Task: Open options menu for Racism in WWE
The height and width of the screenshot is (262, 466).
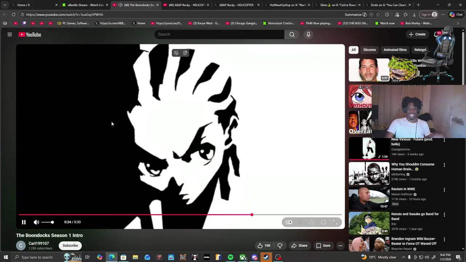Action: coord(444,190)
